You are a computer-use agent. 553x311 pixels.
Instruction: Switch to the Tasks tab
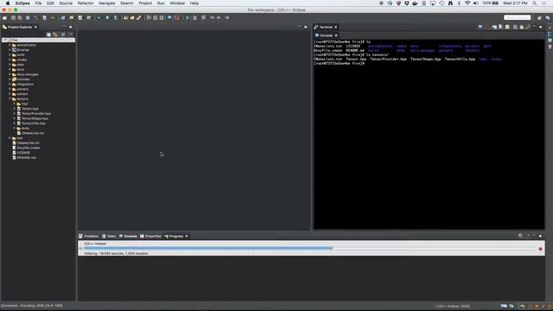tap(109, 236)
